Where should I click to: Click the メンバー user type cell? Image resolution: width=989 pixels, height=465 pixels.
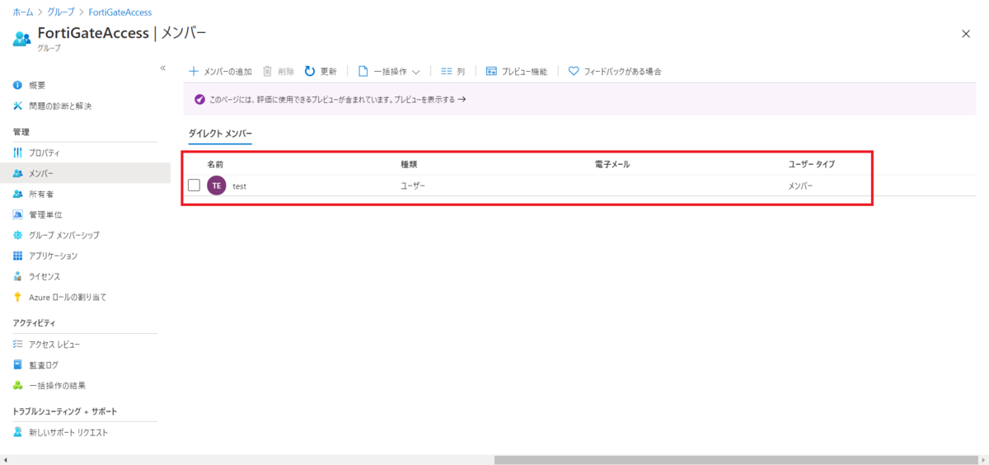(800, 186)
